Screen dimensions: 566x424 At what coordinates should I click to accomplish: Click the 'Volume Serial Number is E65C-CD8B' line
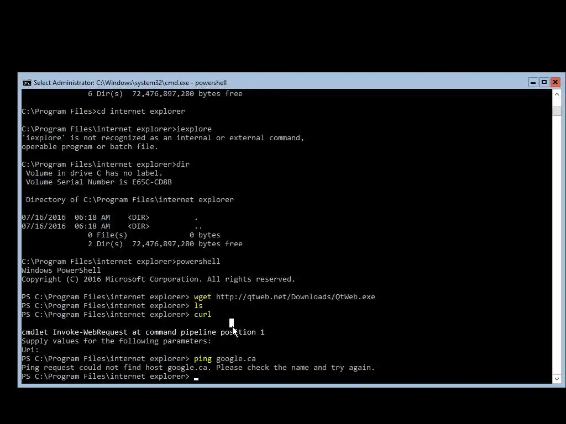98,182
